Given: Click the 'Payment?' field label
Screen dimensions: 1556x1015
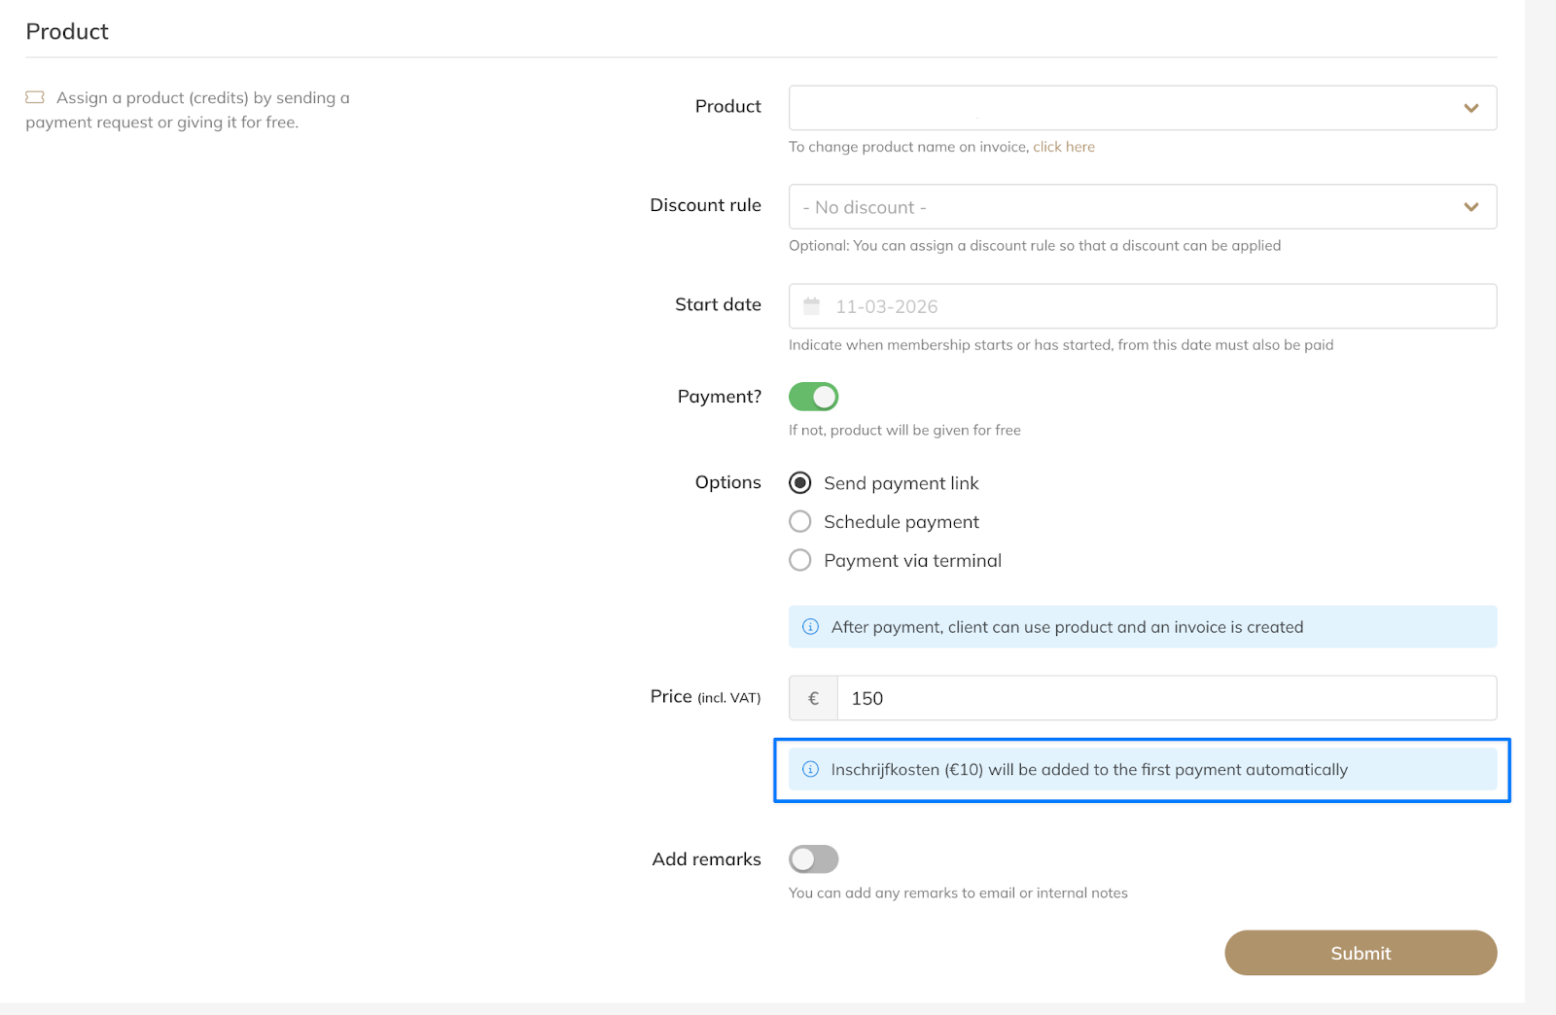Looking at the screenshot, I should [x=719, y=397].
